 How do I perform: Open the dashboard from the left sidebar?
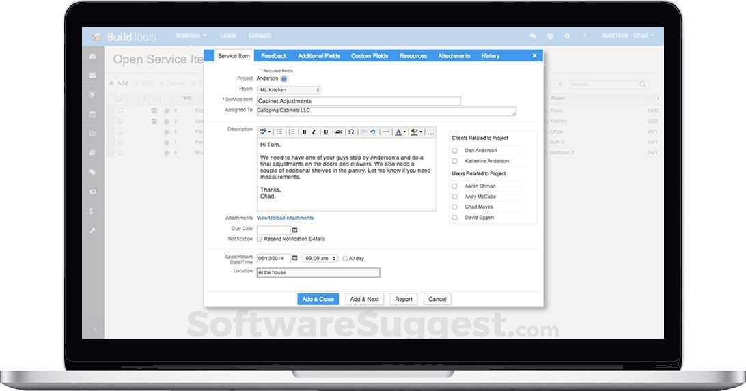tap(93, 56)
